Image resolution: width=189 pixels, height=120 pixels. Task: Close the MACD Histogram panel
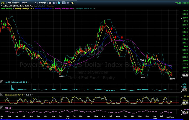point(2,82)
